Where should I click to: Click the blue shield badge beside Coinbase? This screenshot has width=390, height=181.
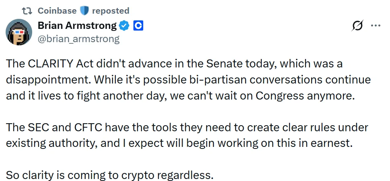[84, 11]
